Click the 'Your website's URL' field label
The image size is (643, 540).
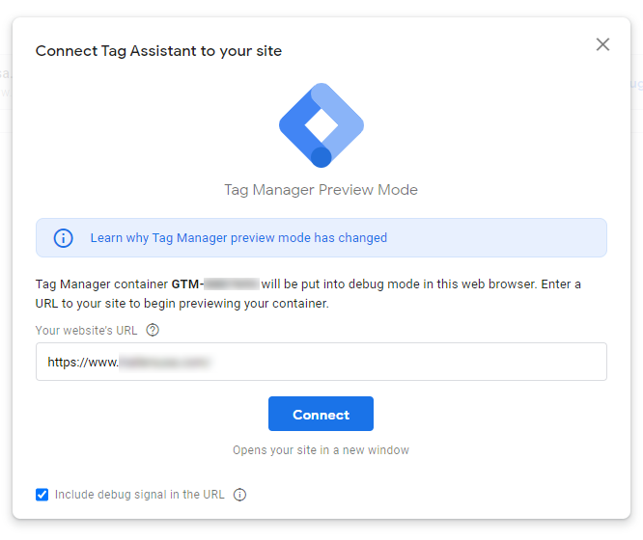[x=86, y=330]
